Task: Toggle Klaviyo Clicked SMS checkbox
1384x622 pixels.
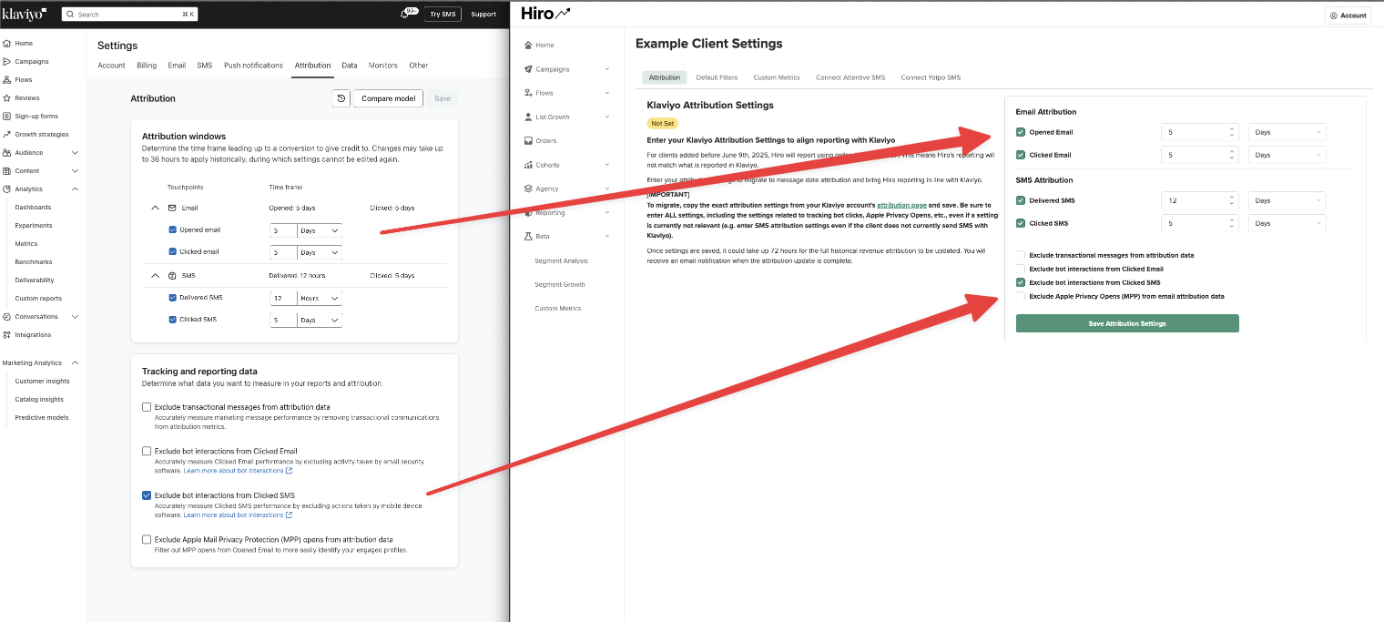Action: tap(173, 320)
